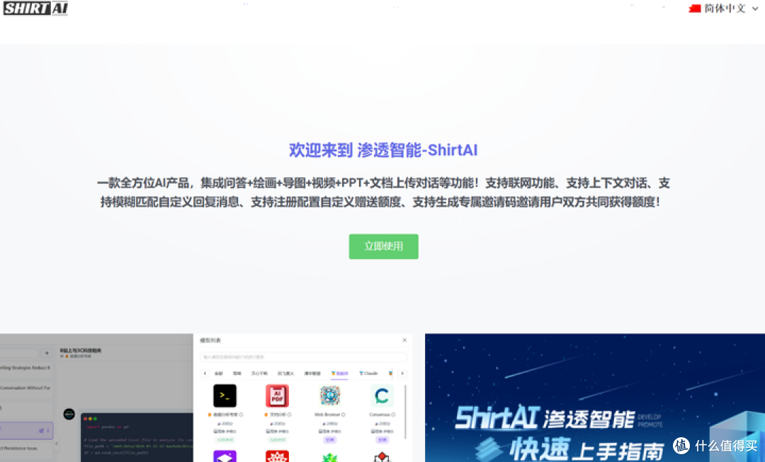Viewport: 765px width, 462px height.
Task: Select the black terminal prompt model icon
Action: coord(225,395)
